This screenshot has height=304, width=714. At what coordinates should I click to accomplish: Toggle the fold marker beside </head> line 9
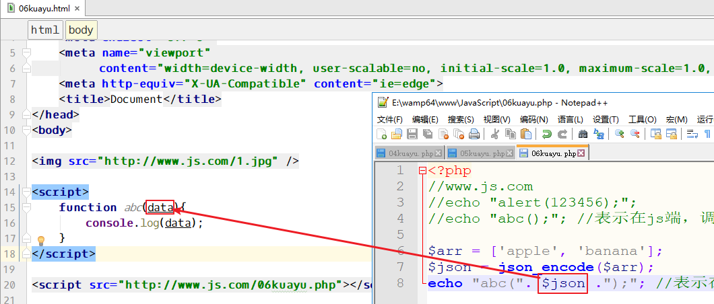tap(26, 114)
